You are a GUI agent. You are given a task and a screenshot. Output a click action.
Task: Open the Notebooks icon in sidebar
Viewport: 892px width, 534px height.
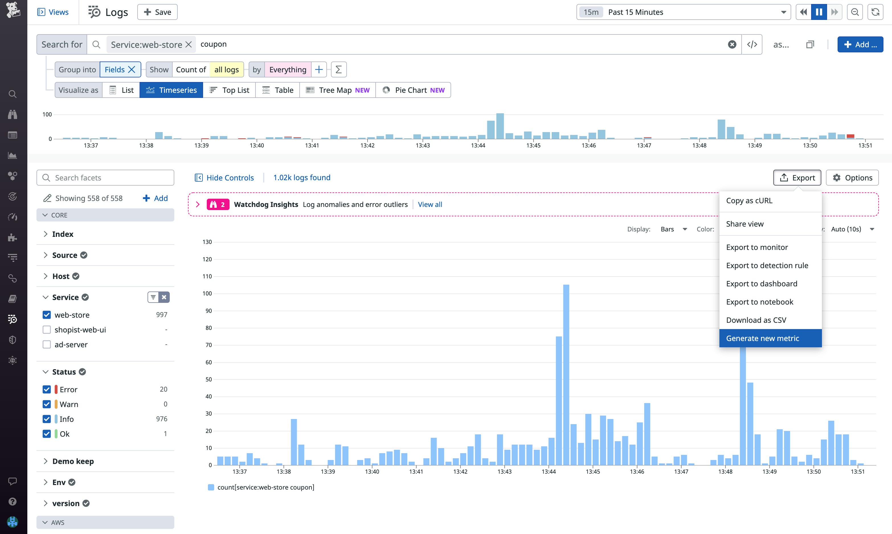click(x=13, y=299)
